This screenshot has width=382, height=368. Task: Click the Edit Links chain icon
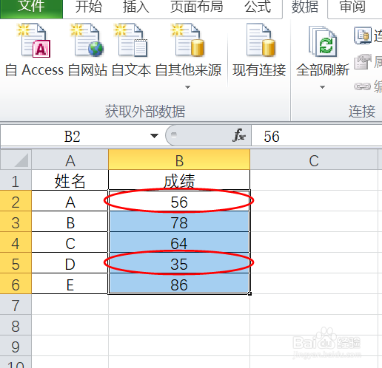tap(362, 86)
